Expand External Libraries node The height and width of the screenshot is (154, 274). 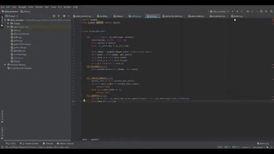(x=5, y=65)
